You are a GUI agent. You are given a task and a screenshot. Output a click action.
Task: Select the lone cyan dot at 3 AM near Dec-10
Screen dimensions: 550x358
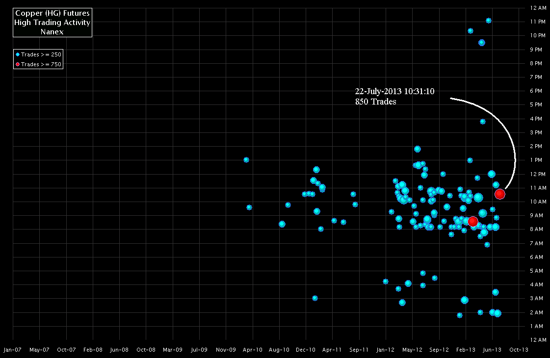tap(315, 298)
